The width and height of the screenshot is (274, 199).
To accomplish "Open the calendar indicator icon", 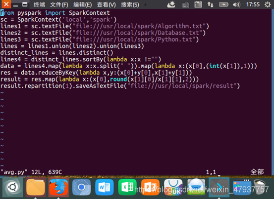I will click(198, 4).
